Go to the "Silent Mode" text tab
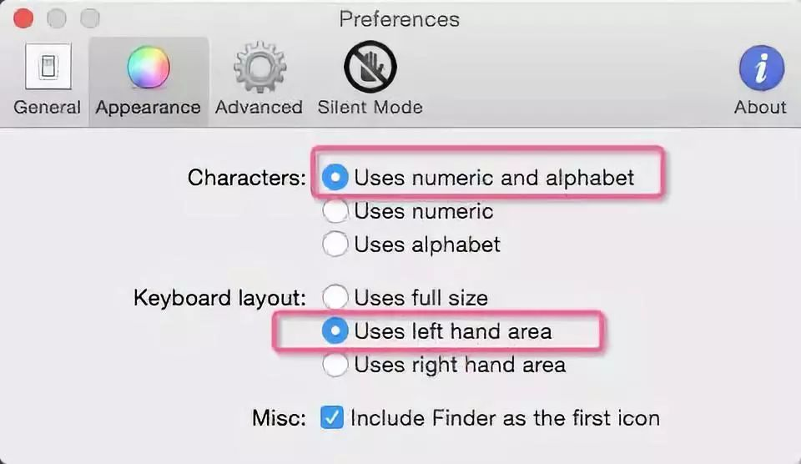 point(370,108)
